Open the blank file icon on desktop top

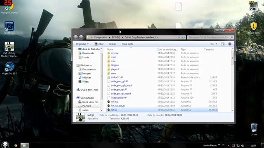179,7
